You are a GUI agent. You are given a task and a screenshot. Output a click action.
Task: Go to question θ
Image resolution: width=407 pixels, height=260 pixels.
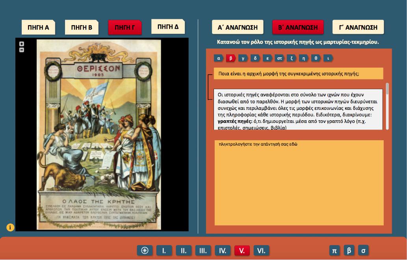pyautogui.click(x=316, y=58)
